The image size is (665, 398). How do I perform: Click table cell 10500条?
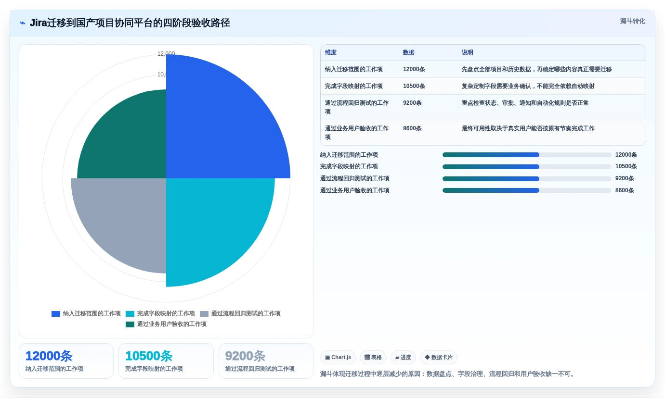pos(414,86)
